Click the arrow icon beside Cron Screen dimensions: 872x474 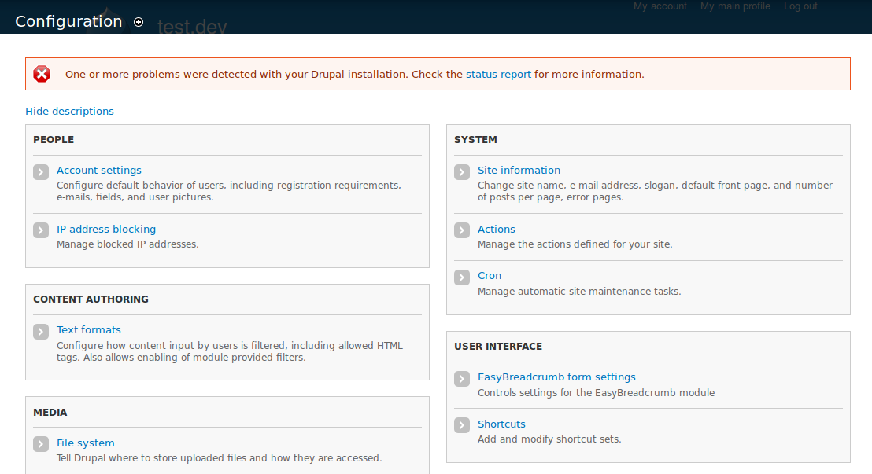[461, 277]
